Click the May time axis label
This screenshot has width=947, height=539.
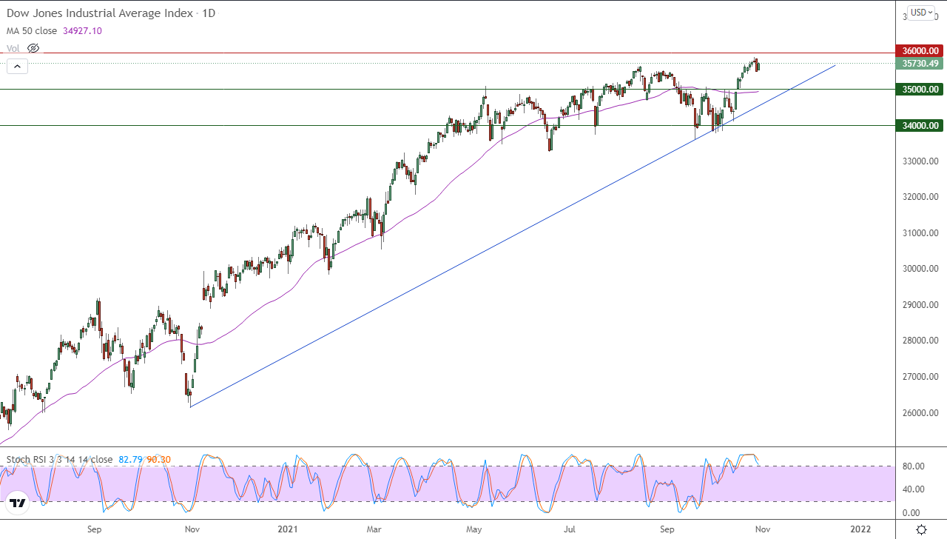pyautogui.click(x=474, y=529)
